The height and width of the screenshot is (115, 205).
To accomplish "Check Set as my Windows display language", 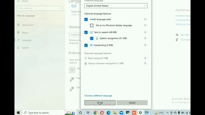I will (92, 26).
